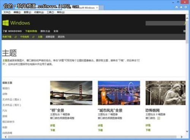Select 艺术作品 (图示) category
The height and width of the screenshot is (140, 190).
(12, 100)
